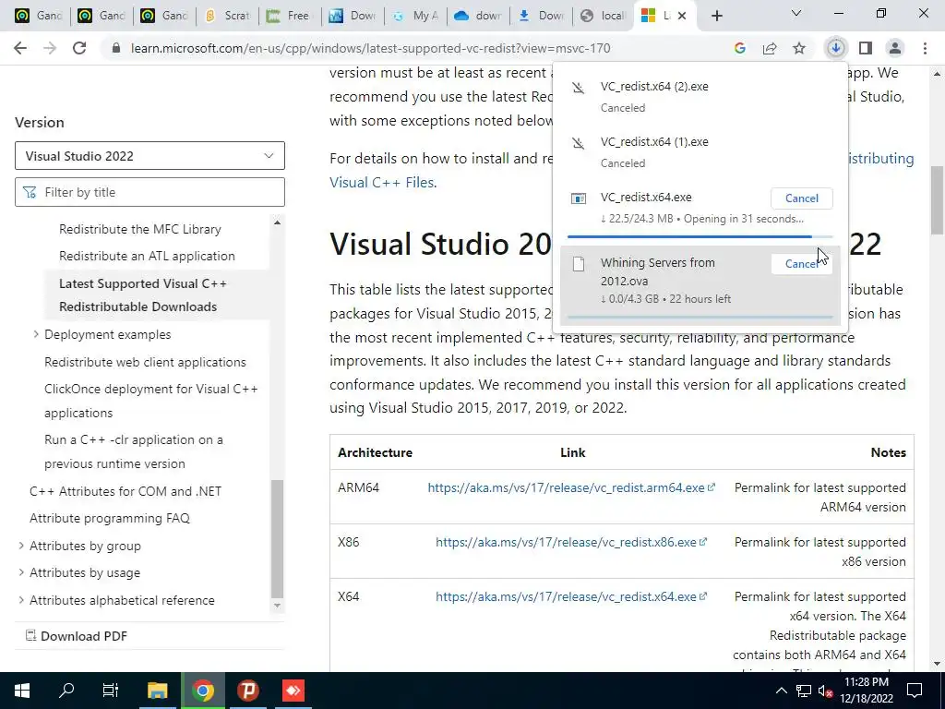Viewport: 945px width, 709px height.
Task: Expand Attributes alphabetical reference
Action: click(x=21, y=600)
